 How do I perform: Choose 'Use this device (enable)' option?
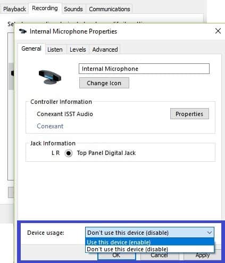pos(149,242)
